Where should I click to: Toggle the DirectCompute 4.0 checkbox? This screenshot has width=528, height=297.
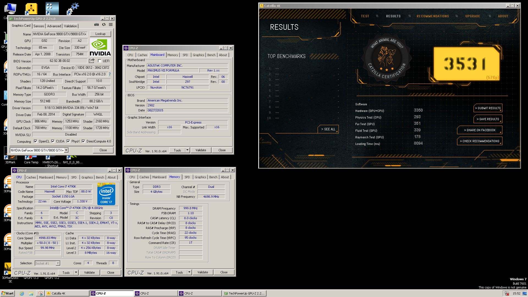pyautogui.click(x=83, y=141)
